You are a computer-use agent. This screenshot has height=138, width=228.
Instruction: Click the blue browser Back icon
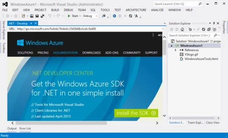tap(114, 16)
